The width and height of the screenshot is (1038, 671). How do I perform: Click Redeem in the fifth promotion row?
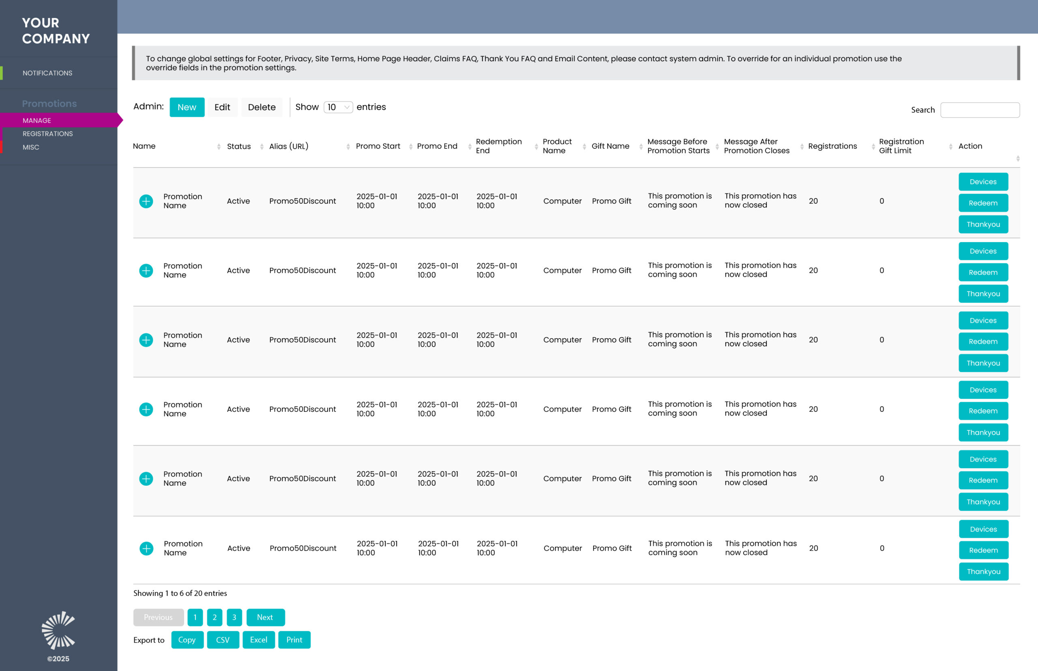click(983, 480)
